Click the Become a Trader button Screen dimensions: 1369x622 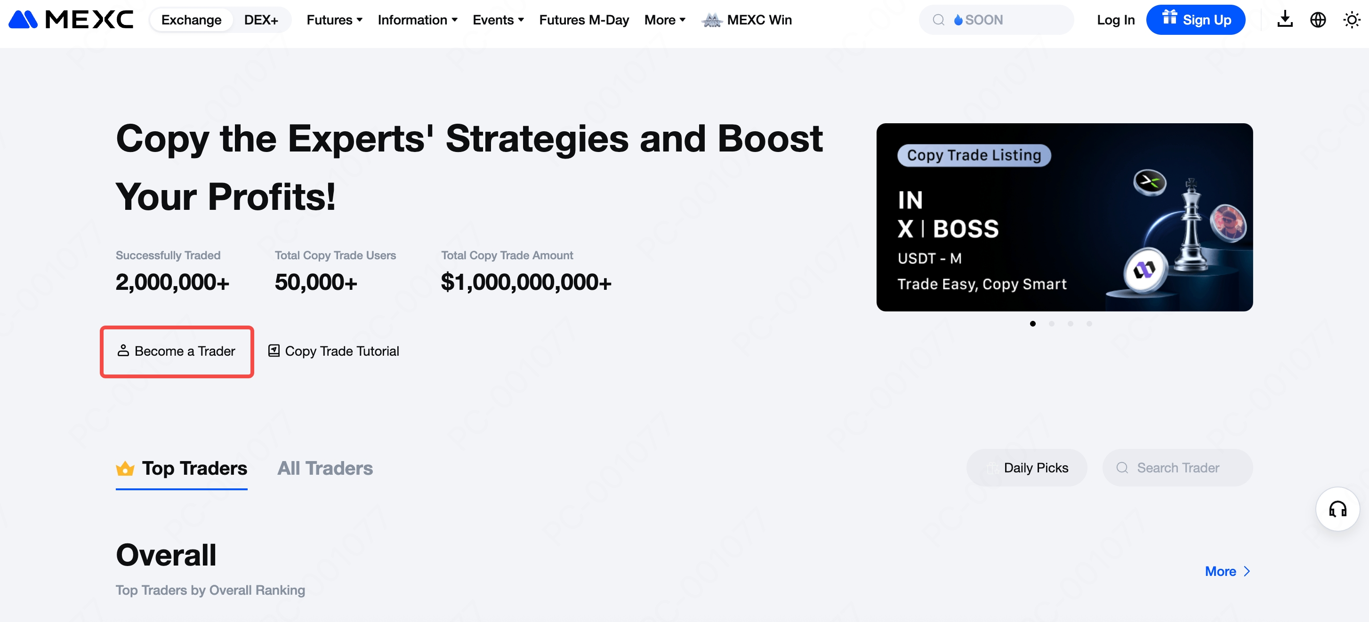point(177,351)
